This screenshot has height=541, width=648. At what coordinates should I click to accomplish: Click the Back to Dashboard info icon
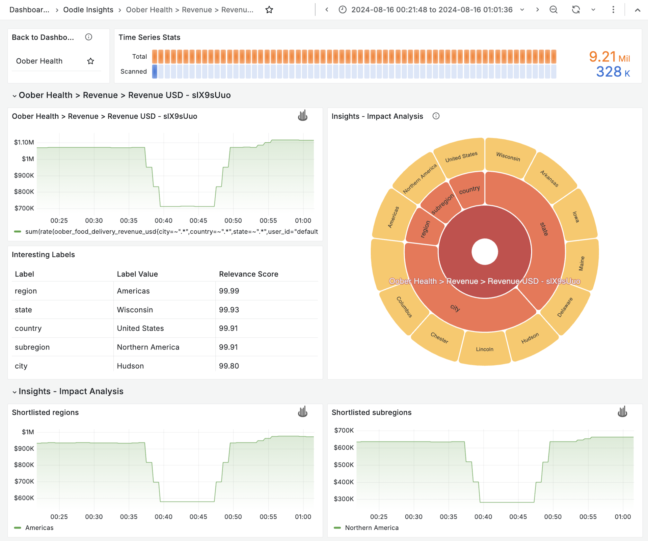tap(88, 37)
